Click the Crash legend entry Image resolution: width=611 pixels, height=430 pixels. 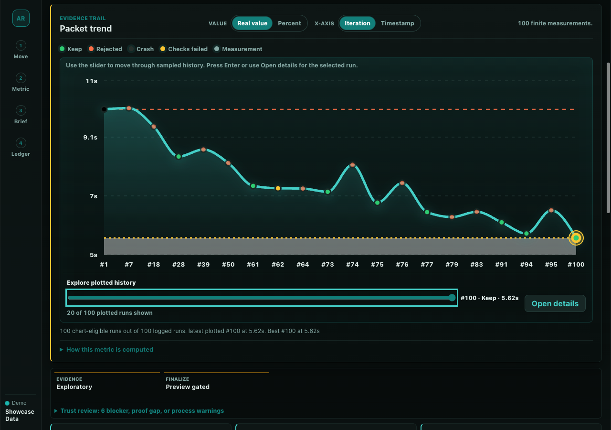141,49
